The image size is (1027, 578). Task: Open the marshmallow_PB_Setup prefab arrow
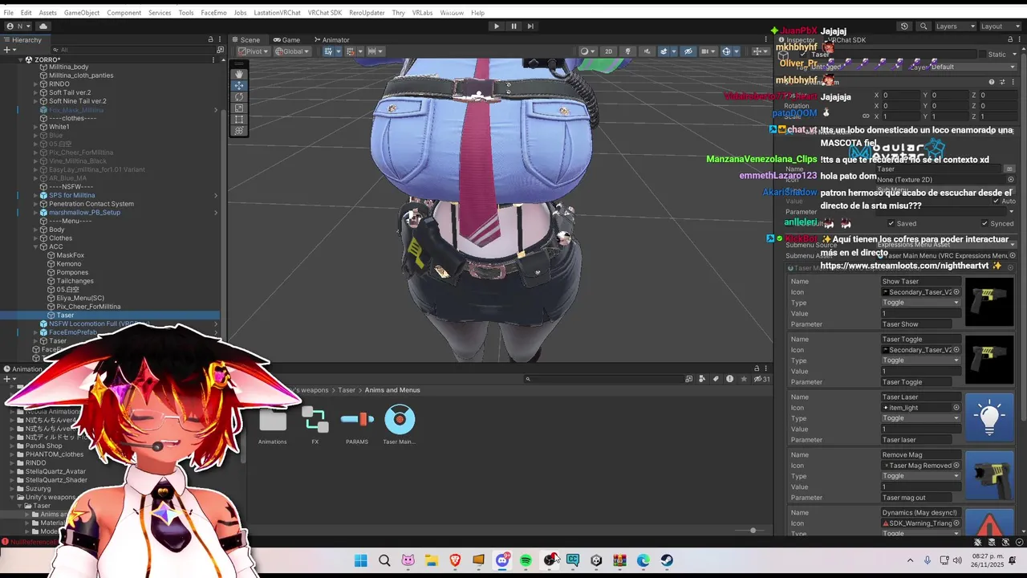pos(215,213)
